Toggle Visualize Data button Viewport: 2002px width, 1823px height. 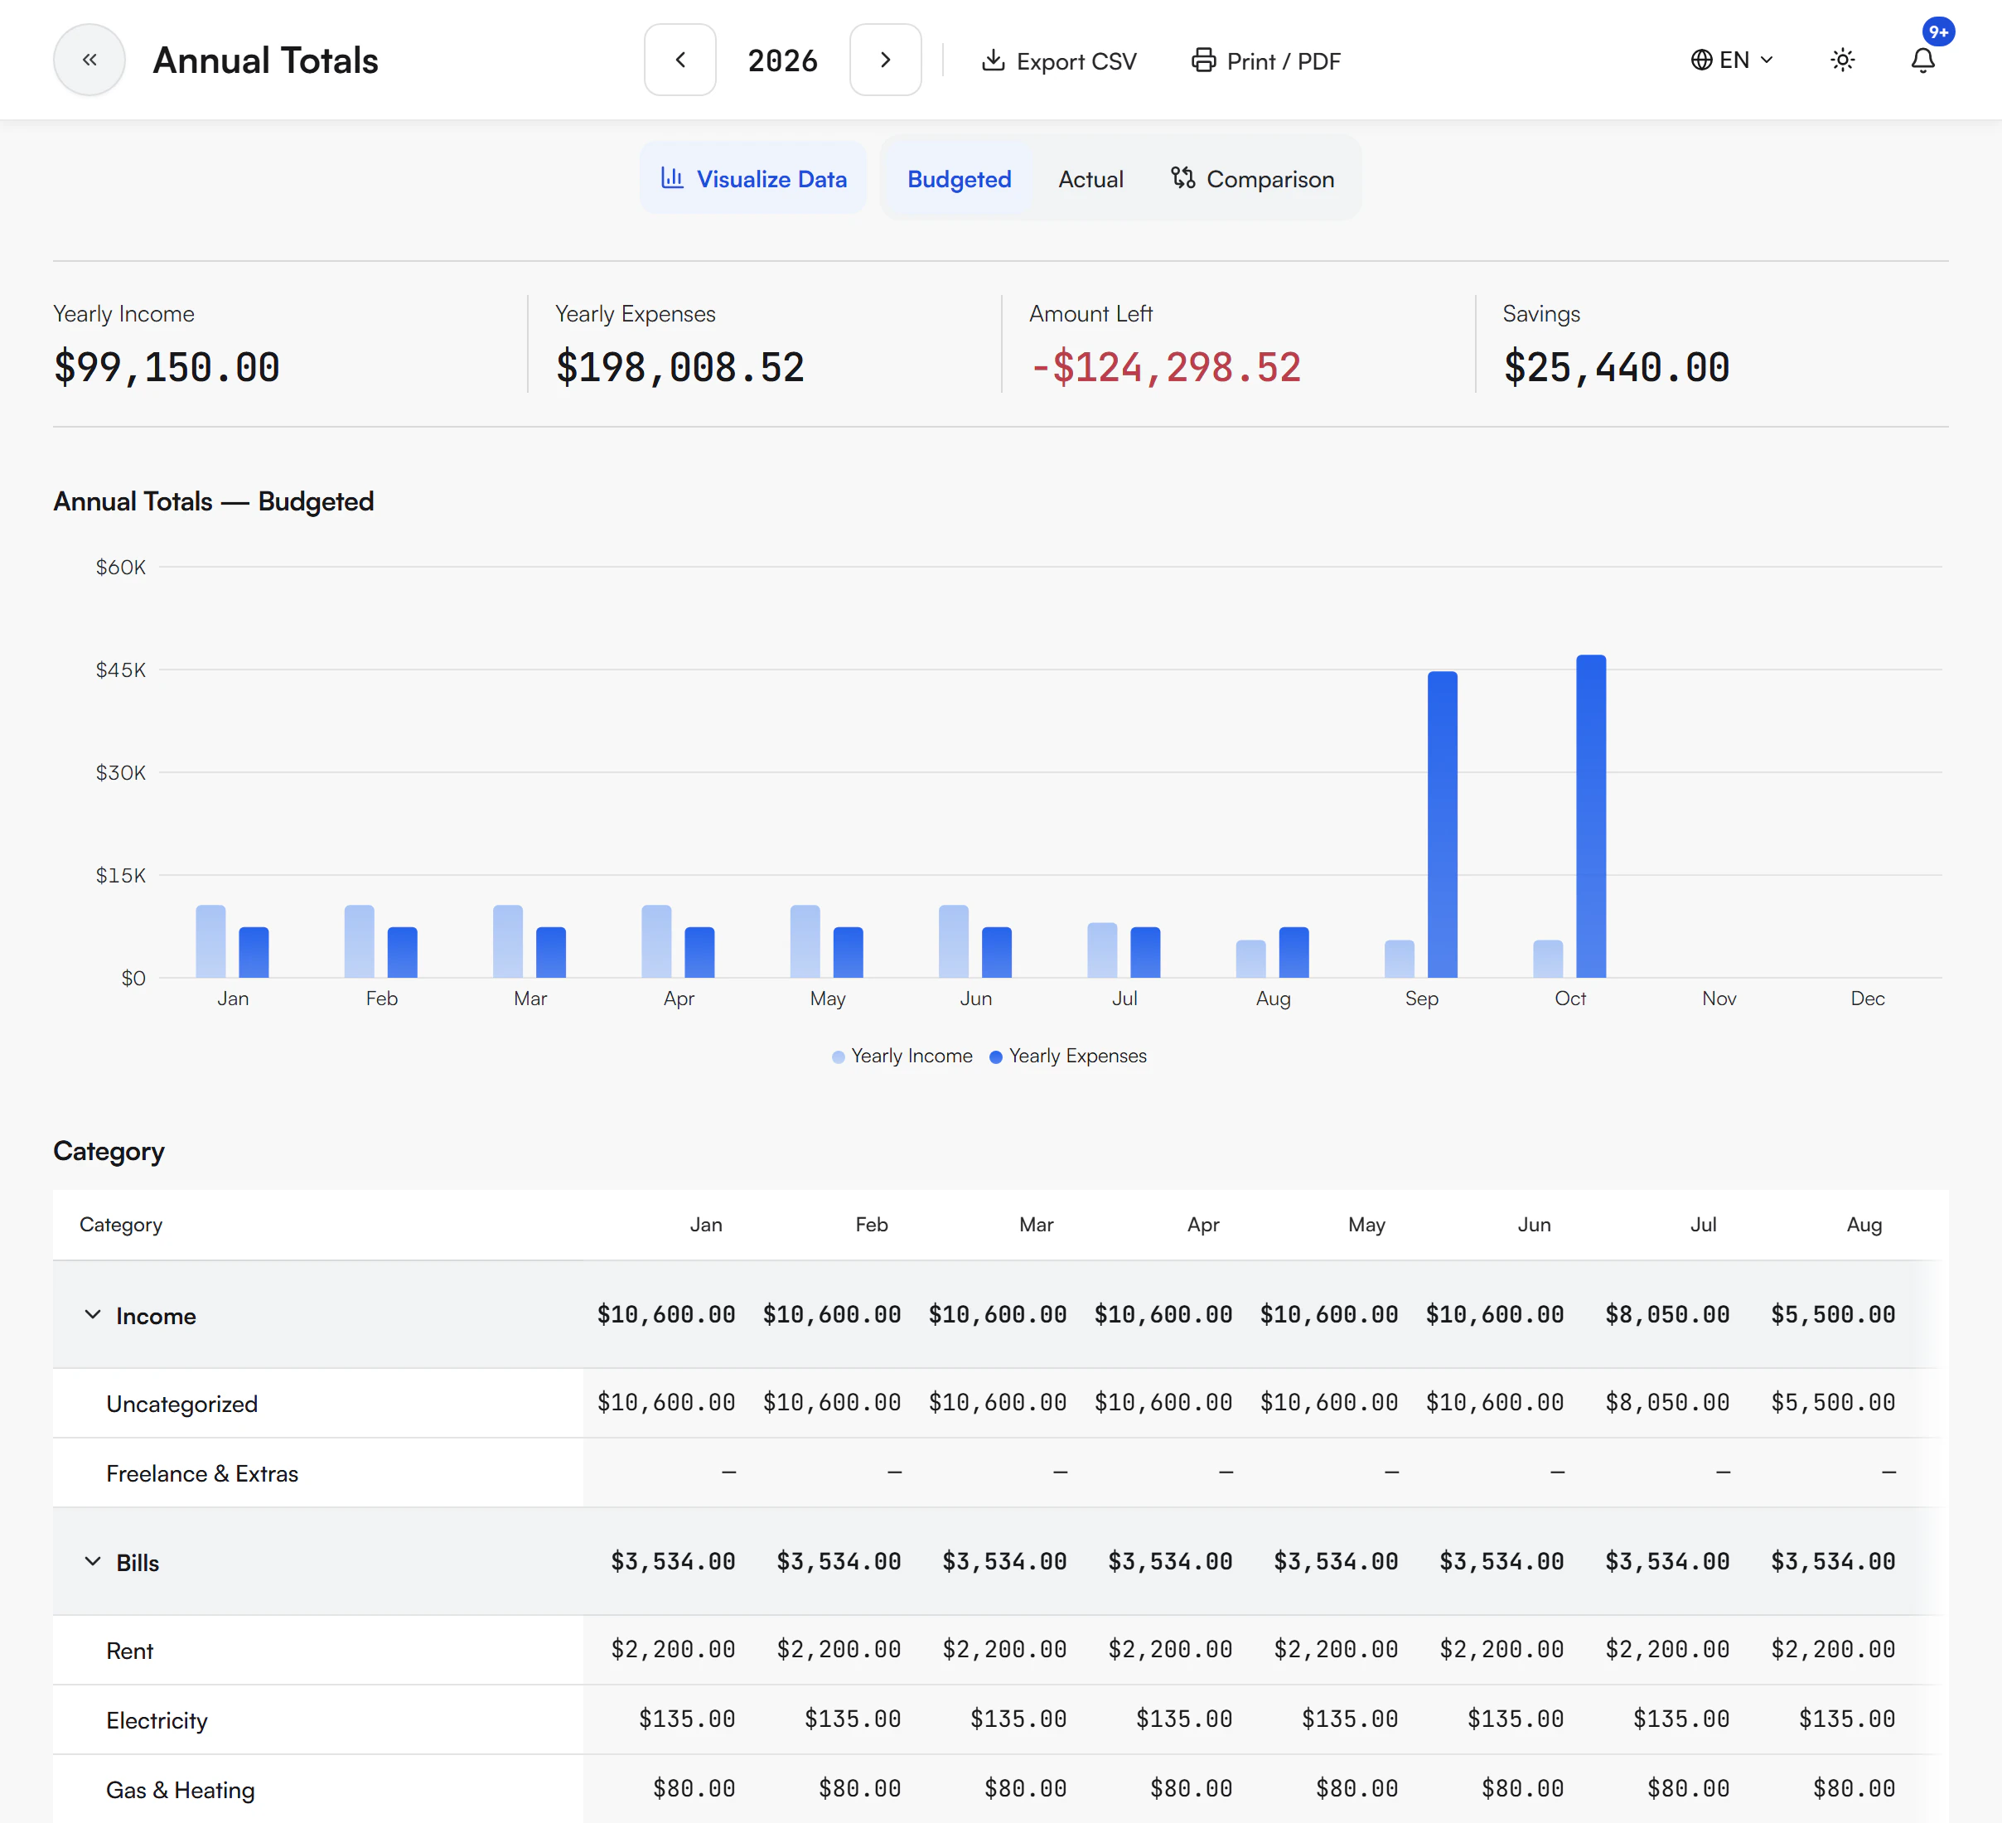tap(754, 179)
